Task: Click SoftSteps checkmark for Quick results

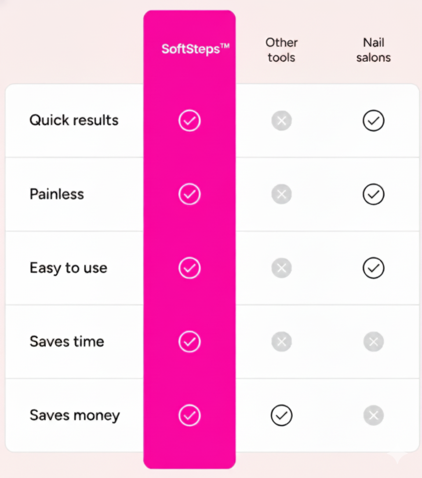Action: tap(189, 120)
